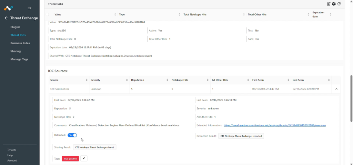This screenshot has width=353, height=165.
Task: Open Business Rules in sidebar
Action: (20, 43)
